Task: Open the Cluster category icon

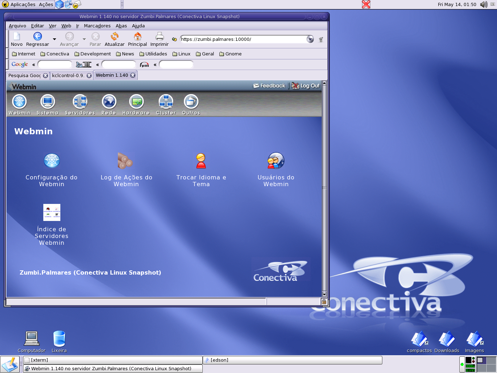Action: (166, 102)
